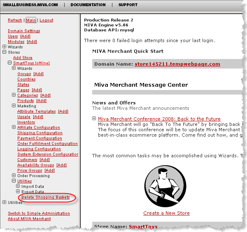The image size is (247, 232).
Task: Open the Pages link
Action: pos(23,90)
